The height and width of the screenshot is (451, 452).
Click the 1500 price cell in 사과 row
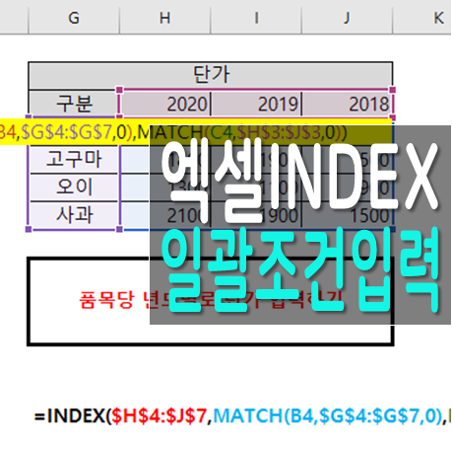[348, 215]
